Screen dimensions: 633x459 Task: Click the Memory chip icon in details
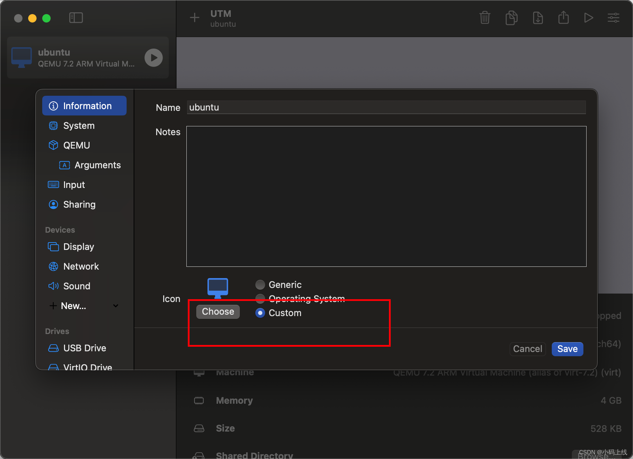(199, 401)
